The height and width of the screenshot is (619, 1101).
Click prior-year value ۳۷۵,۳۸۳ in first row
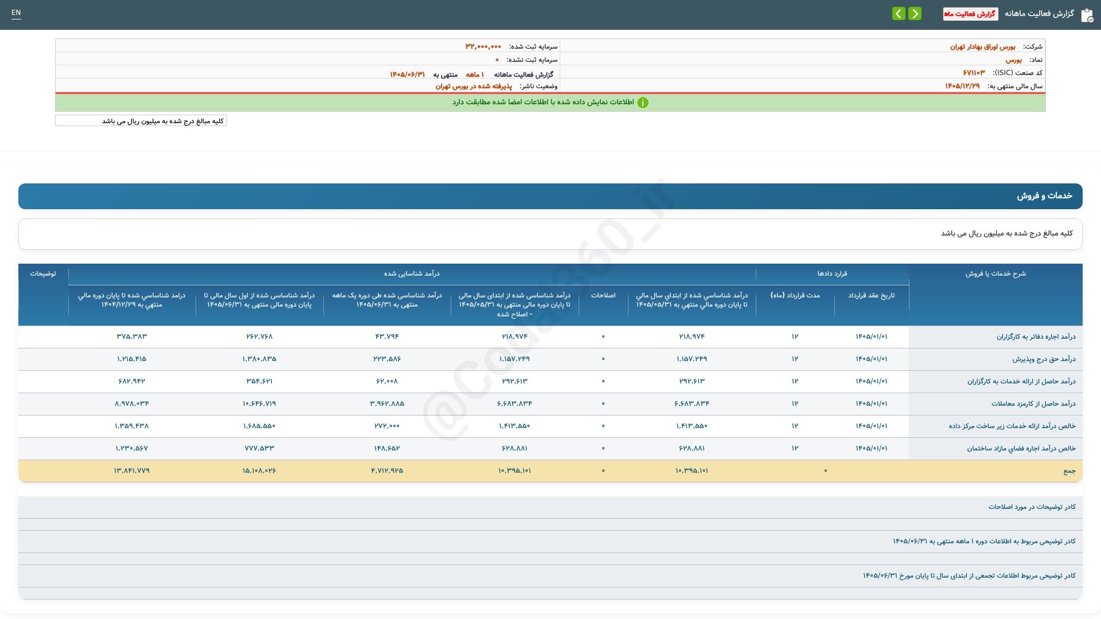(x=132, y=336)
